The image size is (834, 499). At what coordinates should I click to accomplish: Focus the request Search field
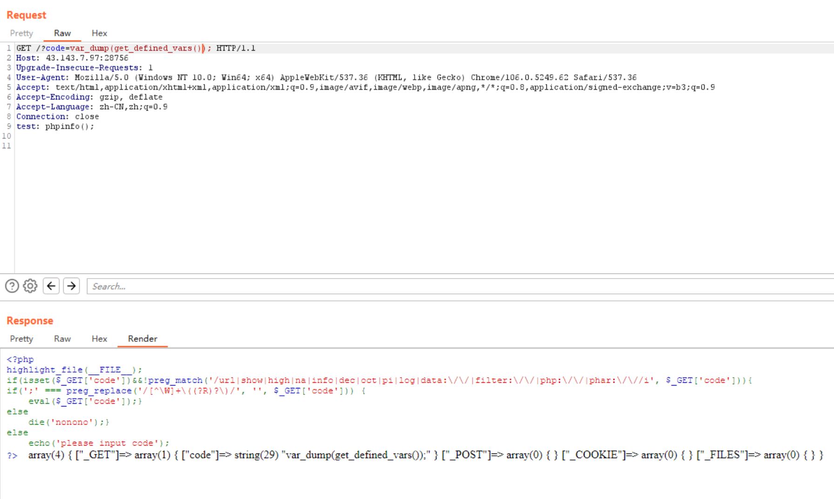[460, 286]
